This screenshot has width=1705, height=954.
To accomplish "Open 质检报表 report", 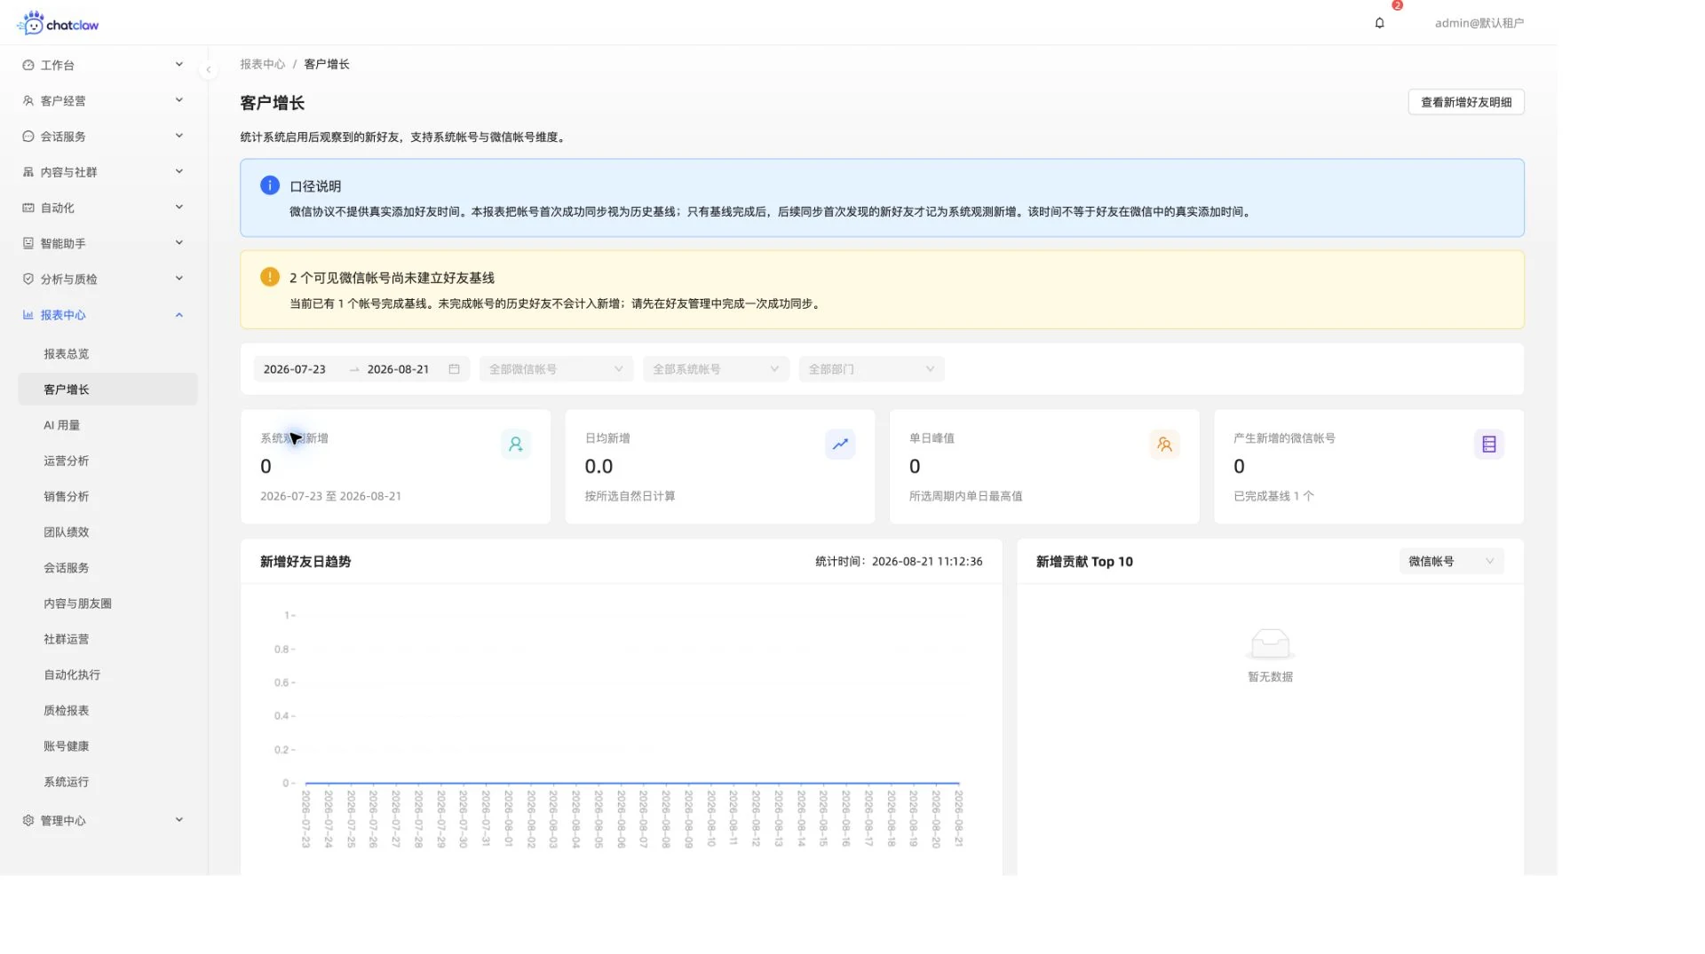I will 107,710.
